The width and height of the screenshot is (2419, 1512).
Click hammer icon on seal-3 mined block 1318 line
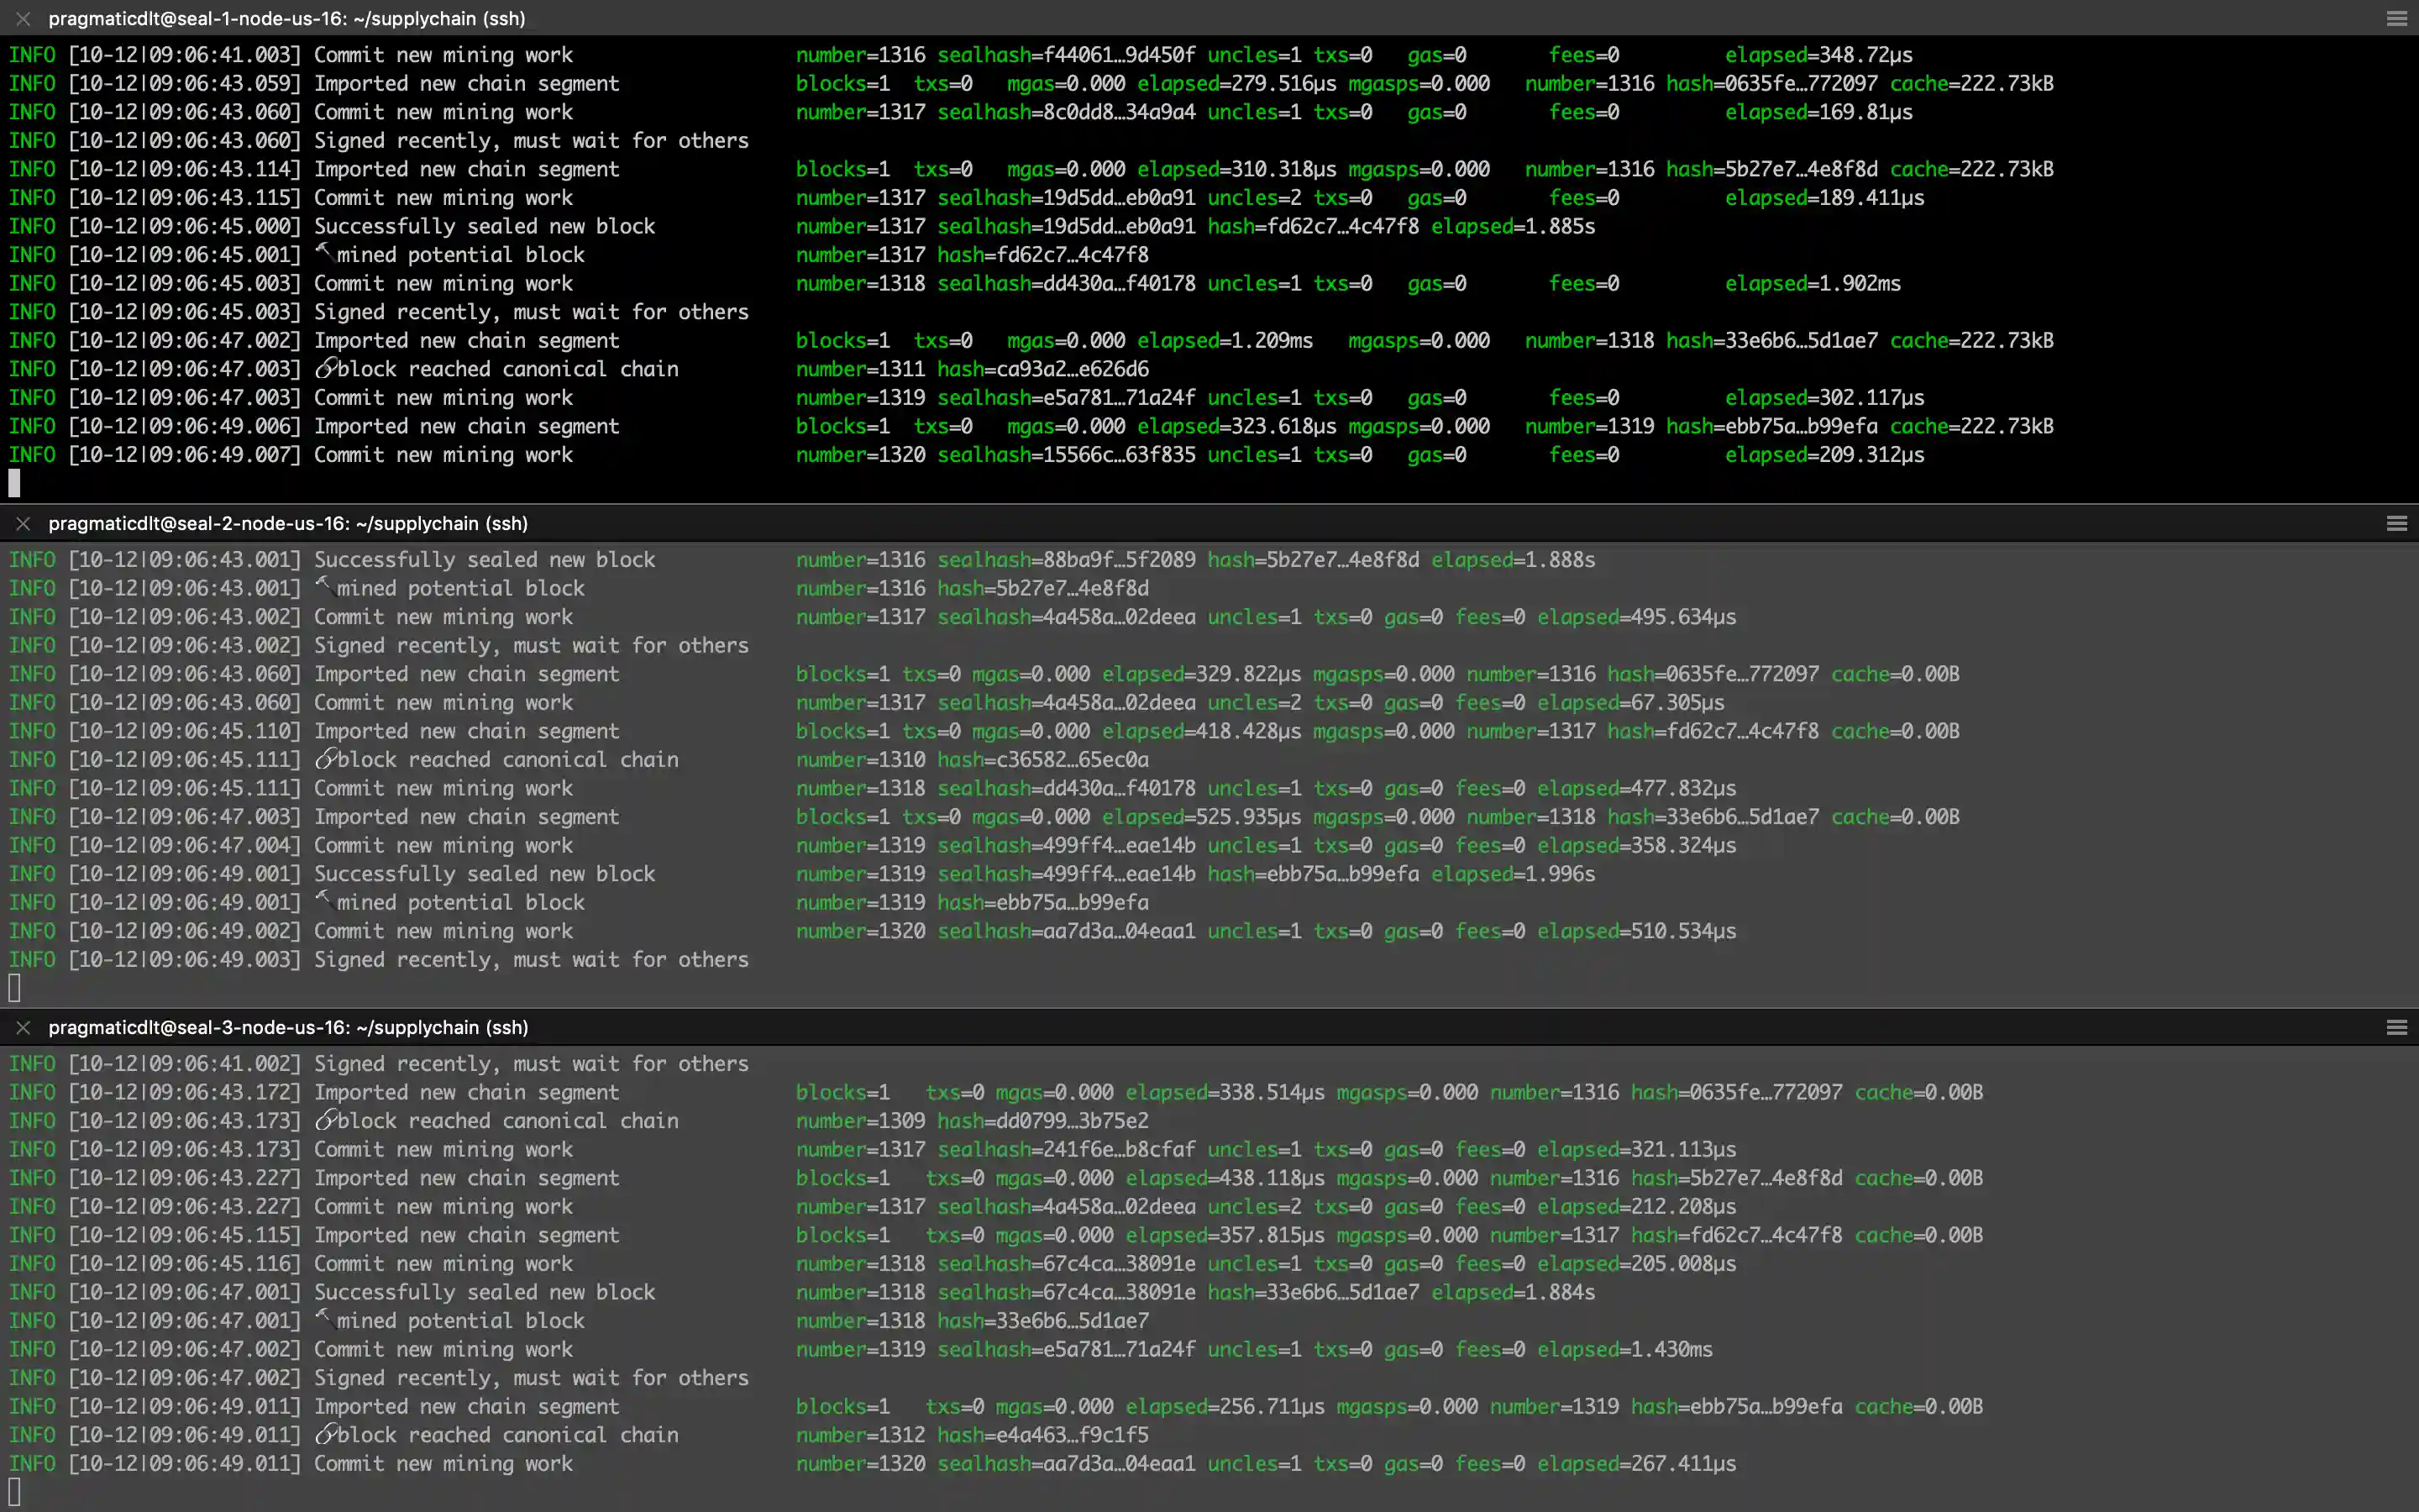tap(324, 1320)
